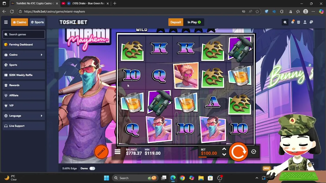The height and width of the screenshot is (183, 326).
Task: Open Microsoft Store from the taskbar
Action: (210, 178)
